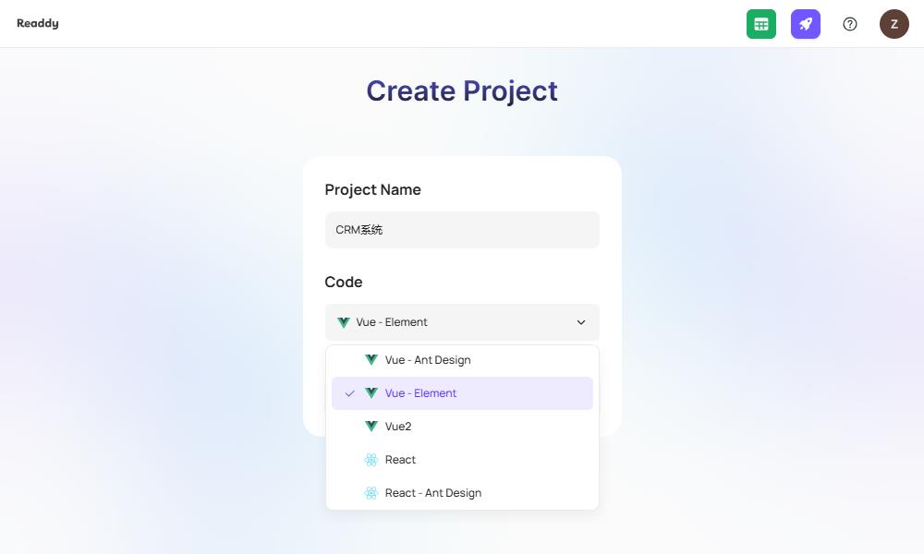Choose React - Ant Design option
The height and width of the screenshot is (554, 924).
click(x=462, y=493)
